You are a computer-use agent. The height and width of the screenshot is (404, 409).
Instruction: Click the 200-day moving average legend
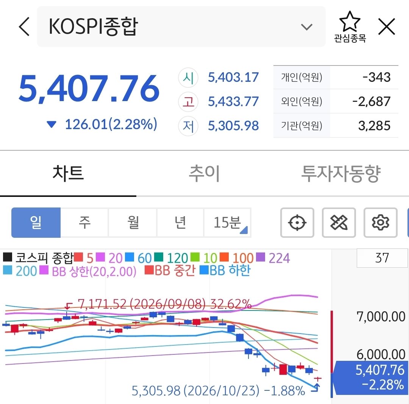point(20,271)
